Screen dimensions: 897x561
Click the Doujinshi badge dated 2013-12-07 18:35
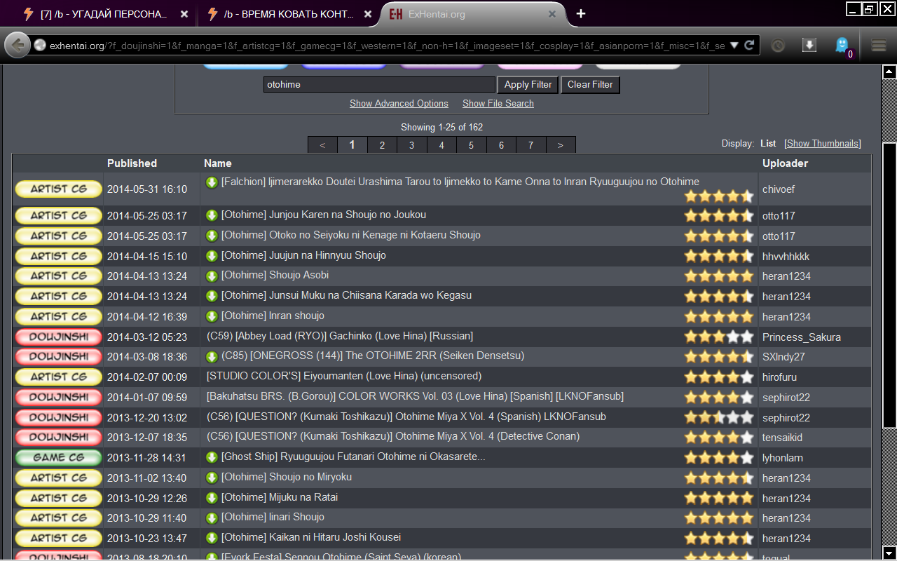coord(58,438)
